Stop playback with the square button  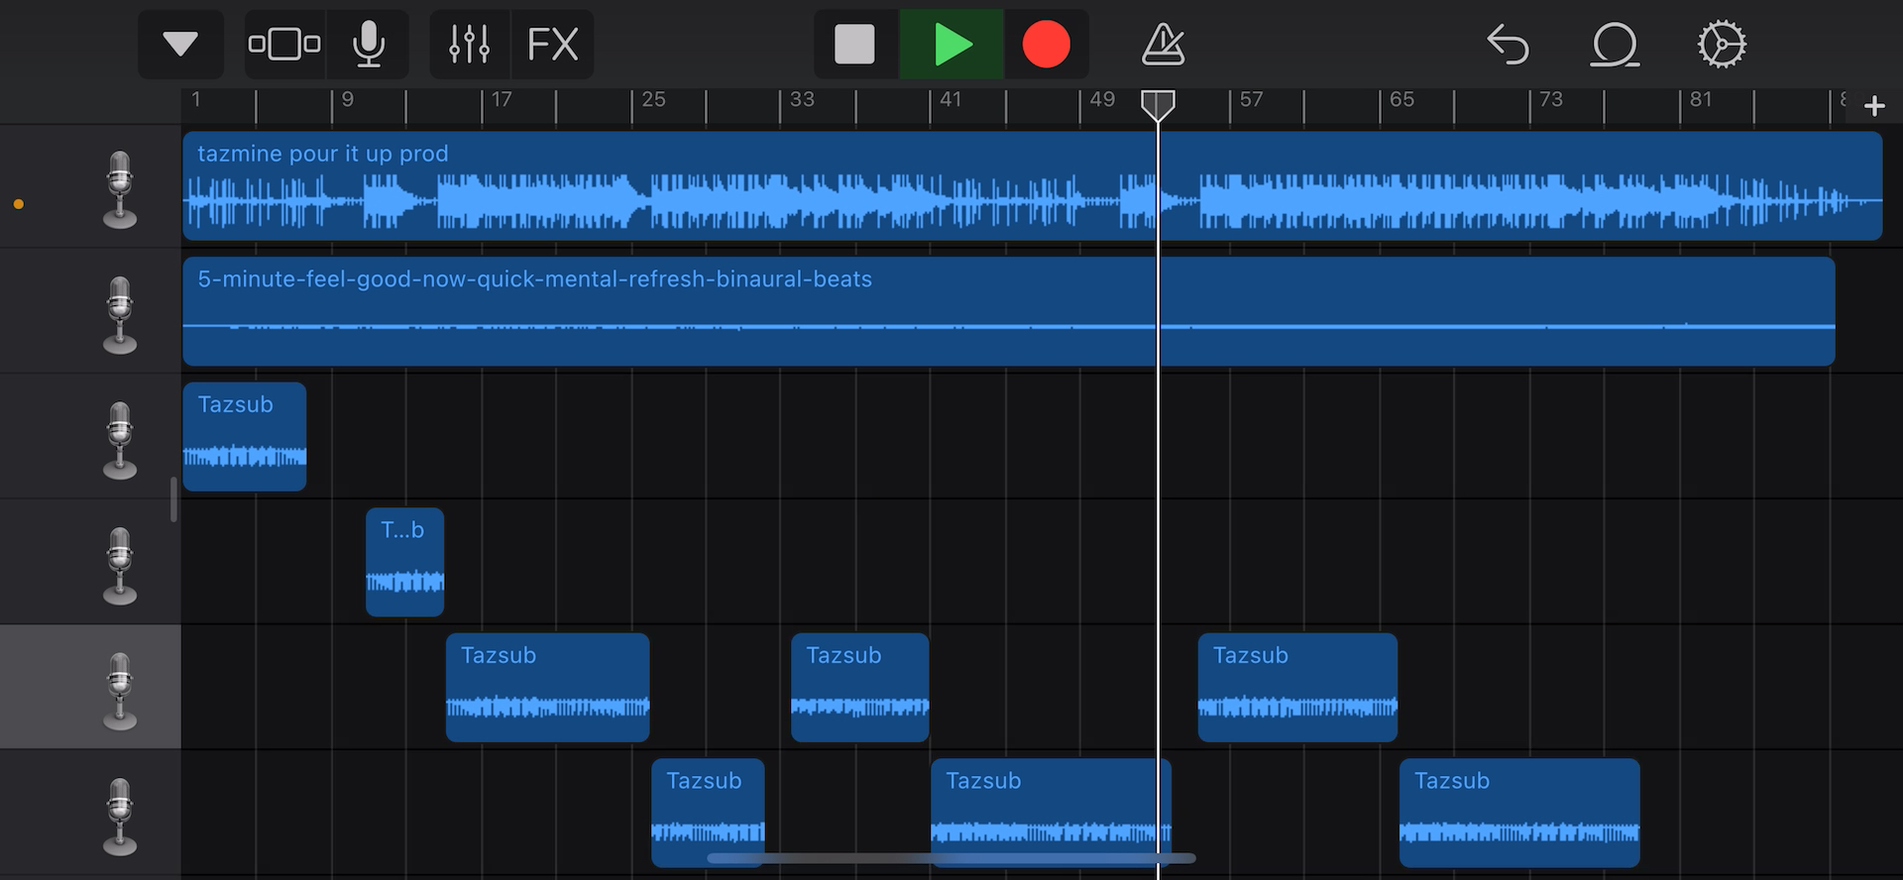point(855,45)
